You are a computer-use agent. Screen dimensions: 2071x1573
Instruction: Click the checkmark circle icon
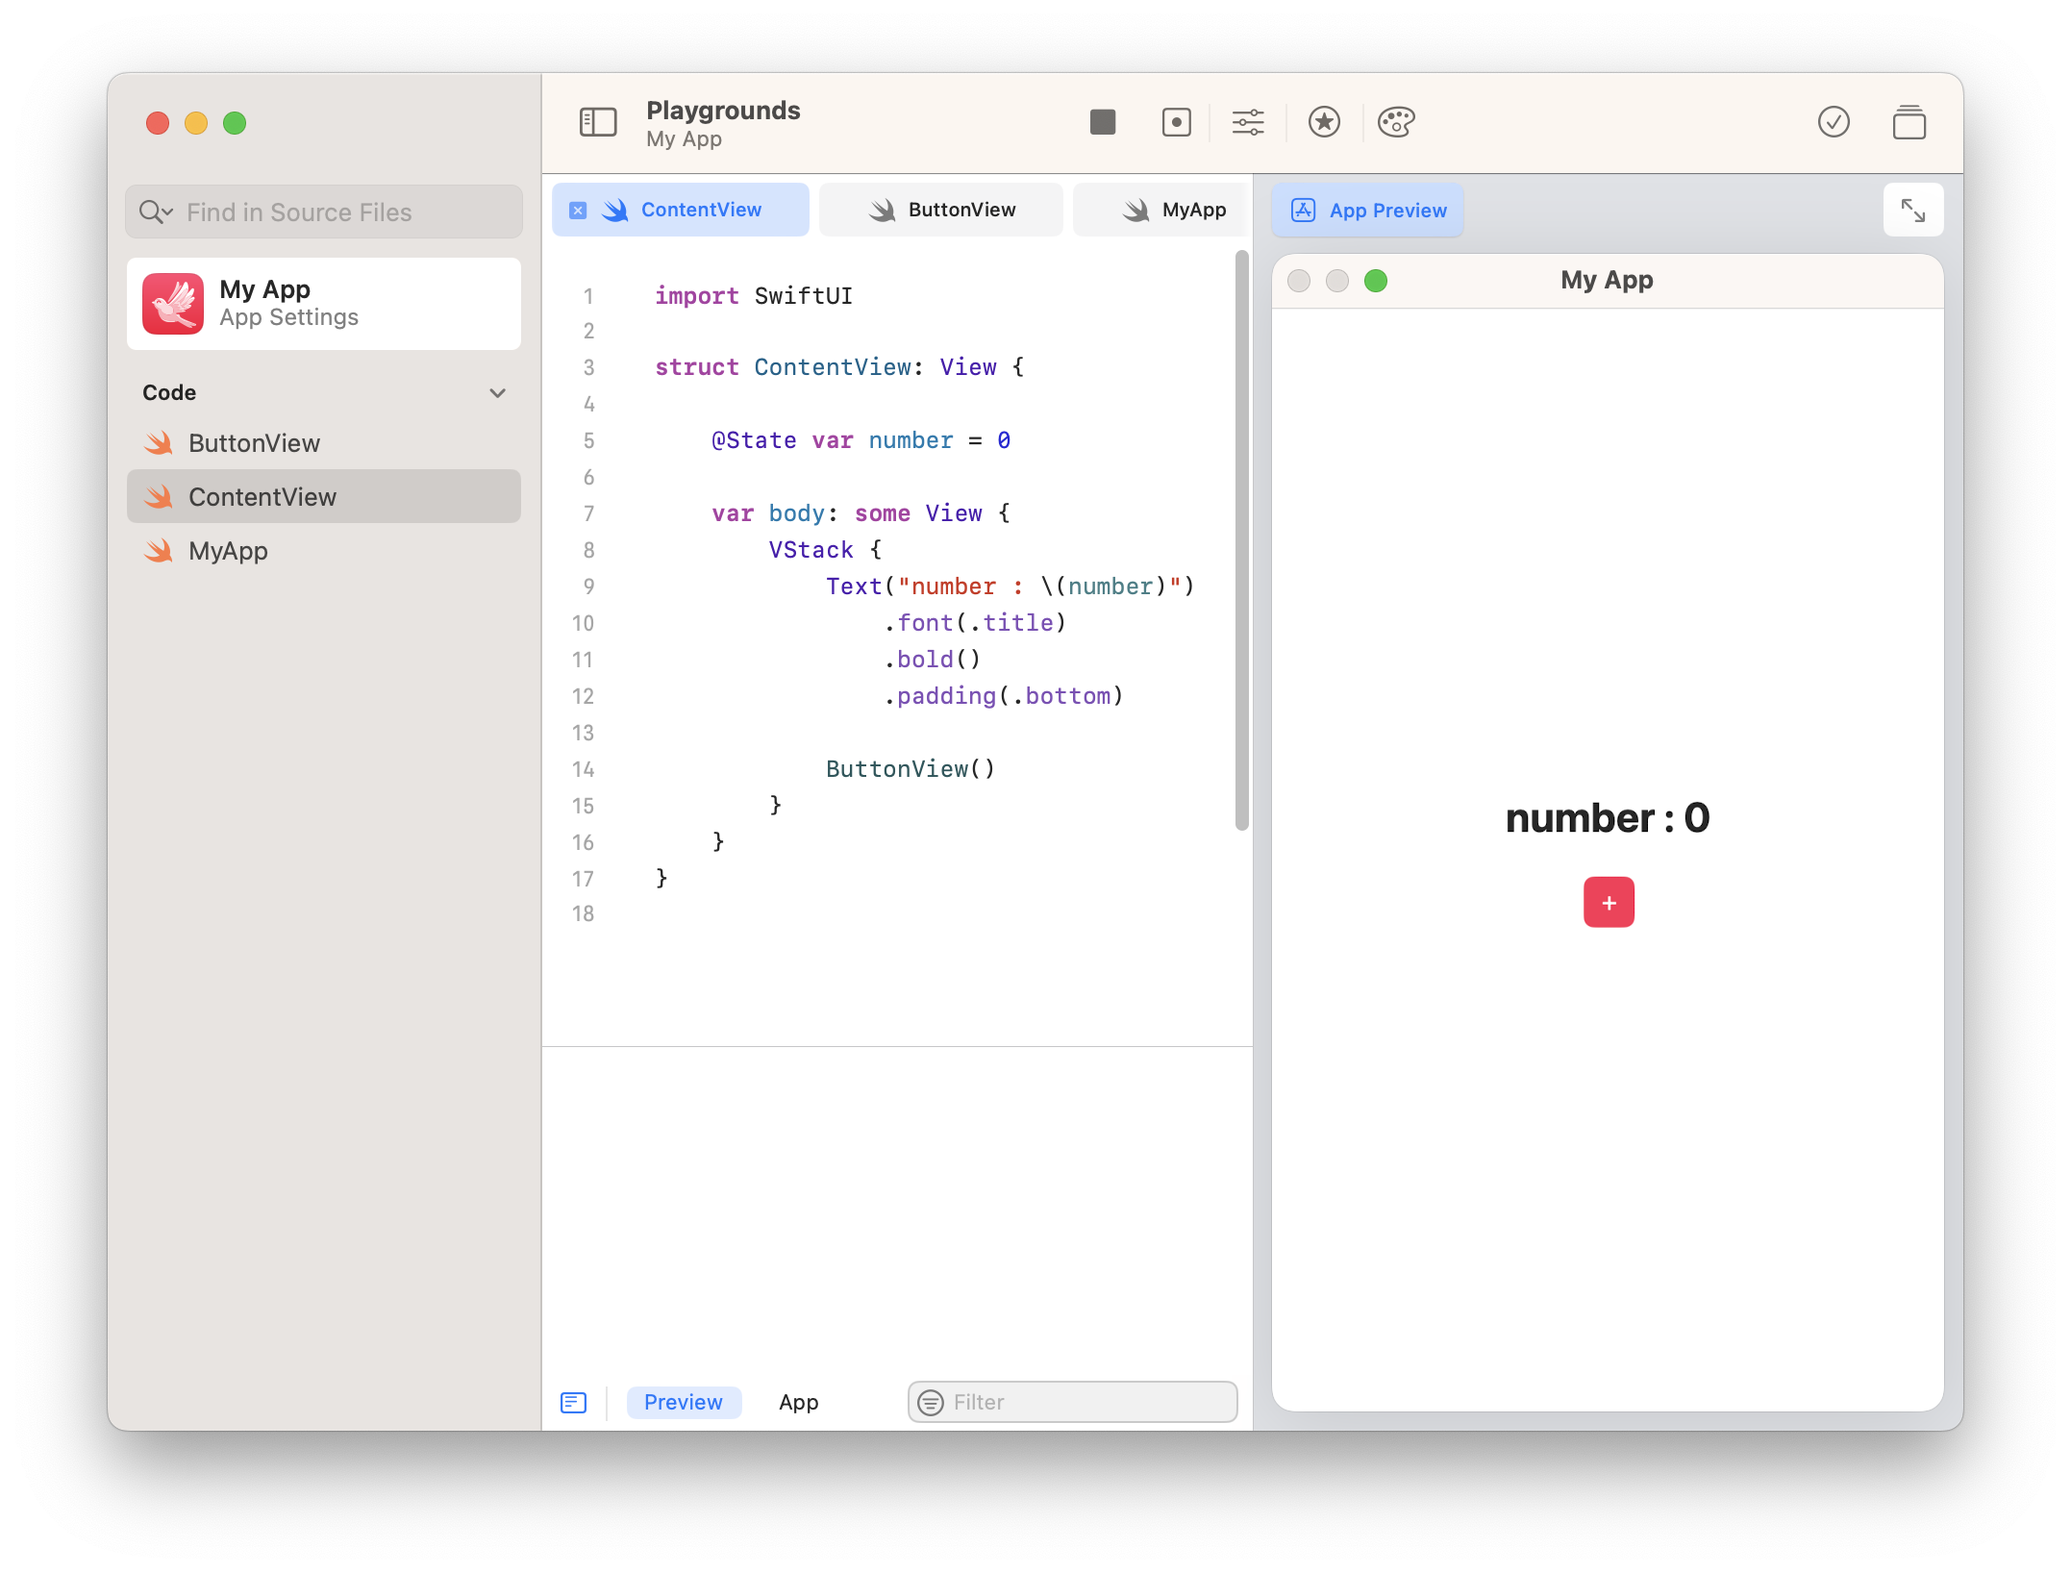1834,122
